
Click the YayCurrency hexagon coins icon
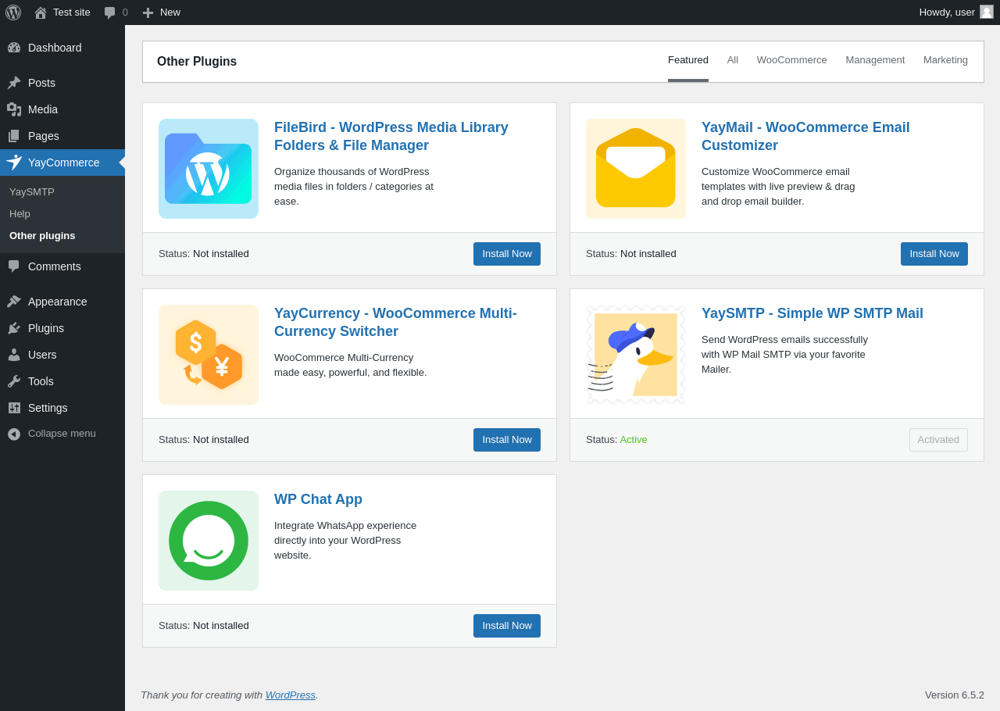coord(209,355)
